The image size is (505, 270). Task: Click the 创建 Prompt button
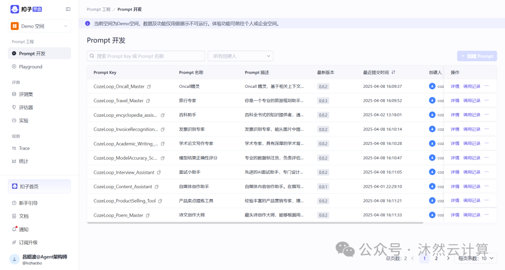pos(477,56)
